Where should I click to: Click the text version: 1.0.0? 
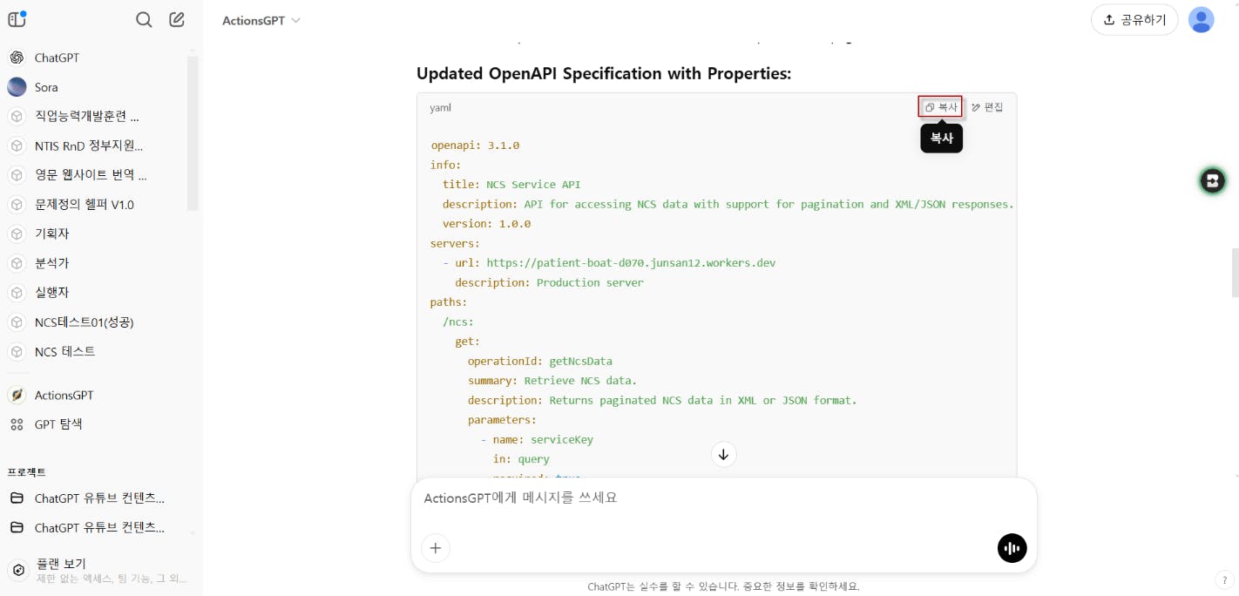point(486,224)
